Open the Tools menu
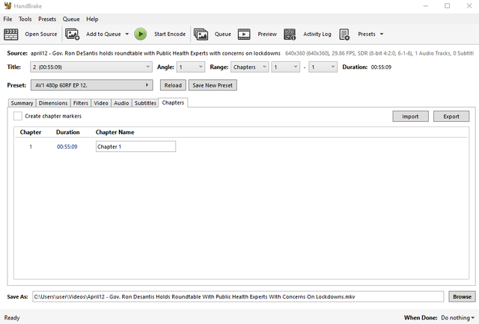 pyautogui.click(x=25, y=19)
